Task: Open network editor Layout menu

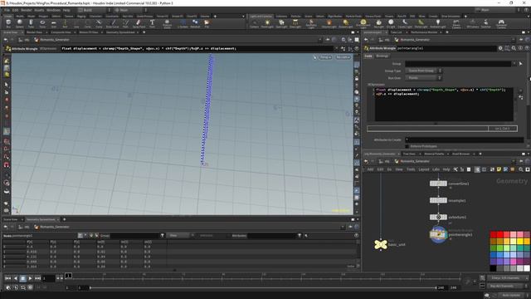Action: click(x=423, y=169)
